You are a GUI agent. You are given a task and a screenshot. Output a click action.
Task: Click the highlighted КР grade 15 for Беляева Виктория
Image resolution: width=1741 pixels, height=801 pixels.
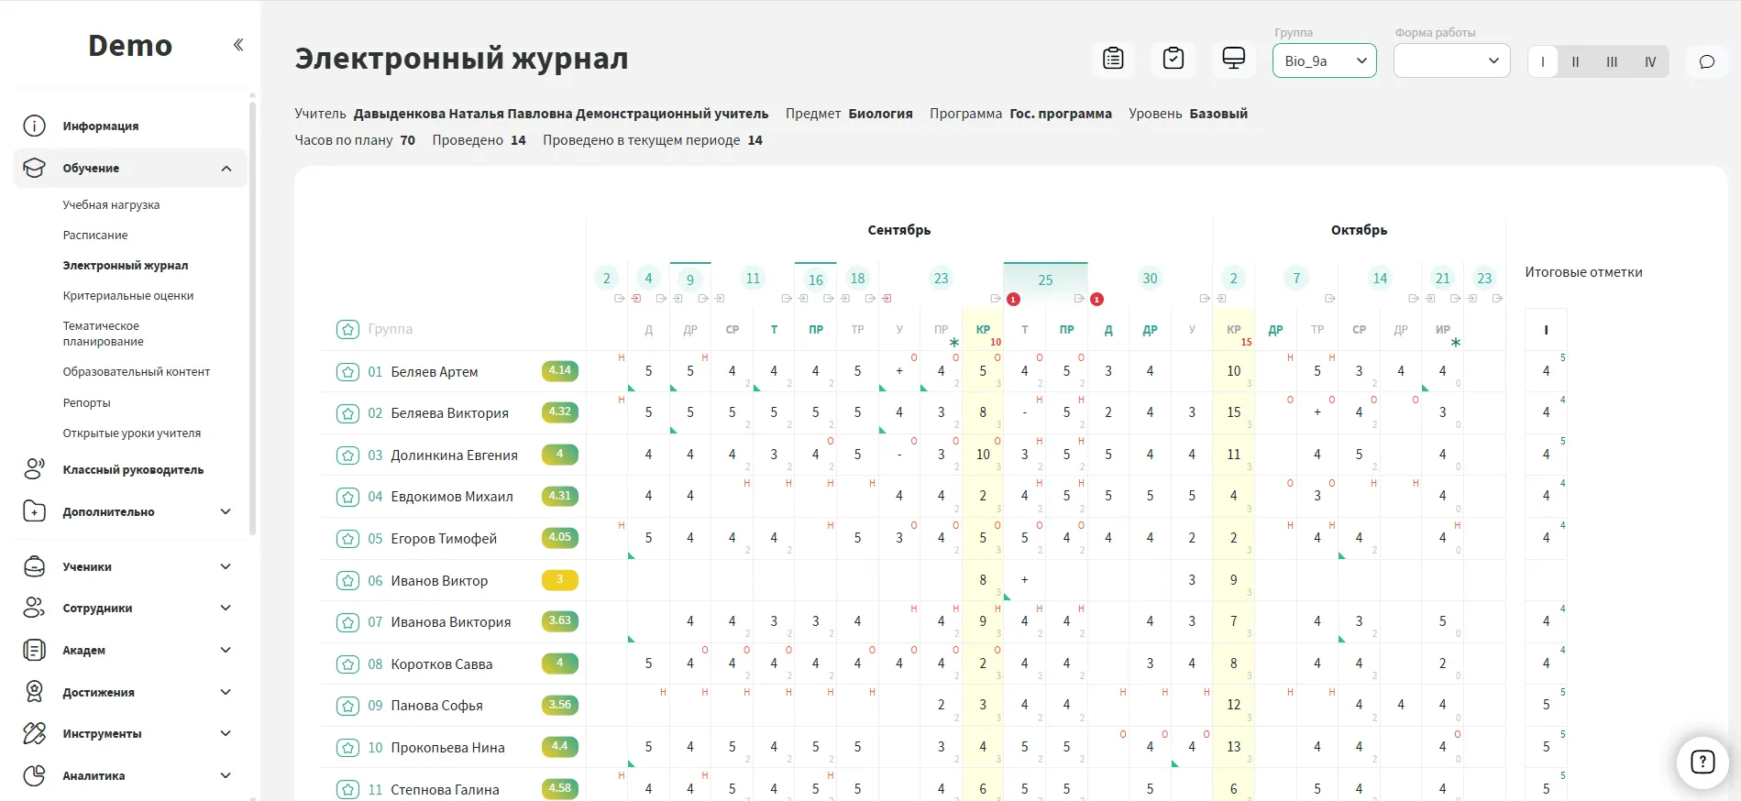pyautogui.click(x=1233, y=412)
